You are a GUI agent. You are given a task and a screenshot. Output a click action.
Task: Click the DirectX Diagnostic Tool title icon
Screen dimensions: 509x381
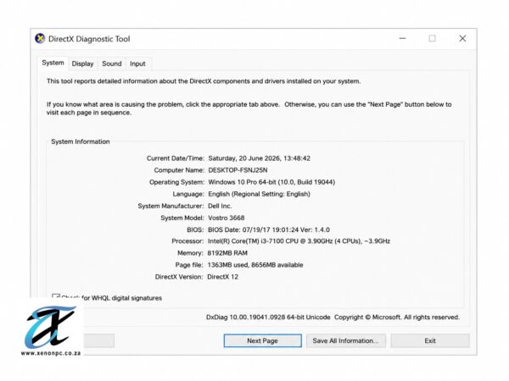[40, 39]
